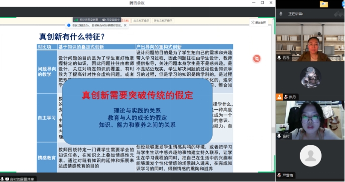
Task: Select 合村's video thumbnail
Action: pyautogui.click(x=310, y=120)
